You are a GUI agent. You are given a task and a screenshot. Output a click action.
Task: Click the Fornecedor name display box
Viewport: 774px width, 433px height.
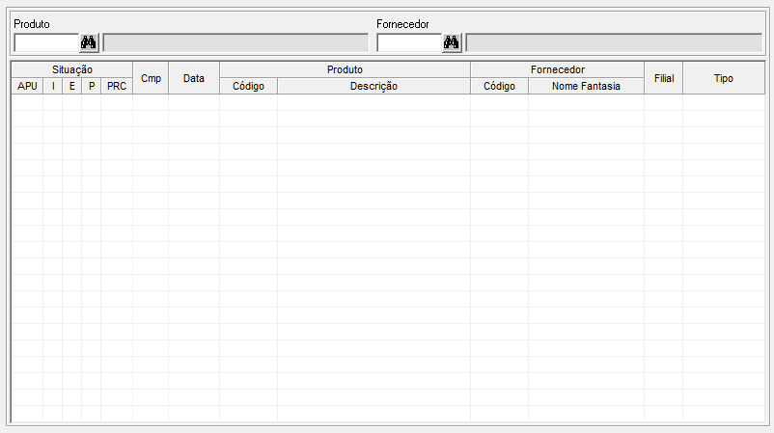point(613,42)
